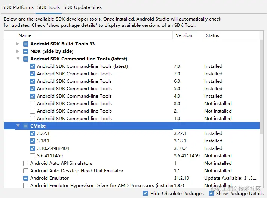Toggle the CMake group checkbox
Image resolution: width=267 pixels, height=198 pixels.
[x=26, y=126]
